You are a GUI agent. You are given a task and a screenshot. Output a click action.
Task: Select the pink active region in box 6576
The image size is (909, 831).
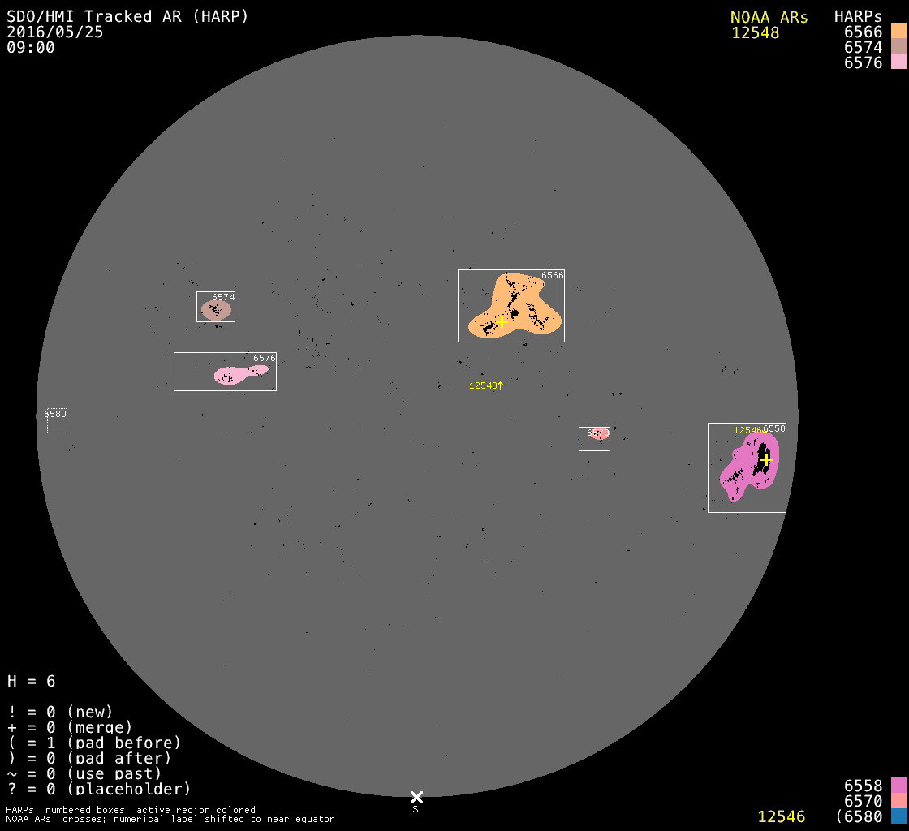(x=231, y=375)
